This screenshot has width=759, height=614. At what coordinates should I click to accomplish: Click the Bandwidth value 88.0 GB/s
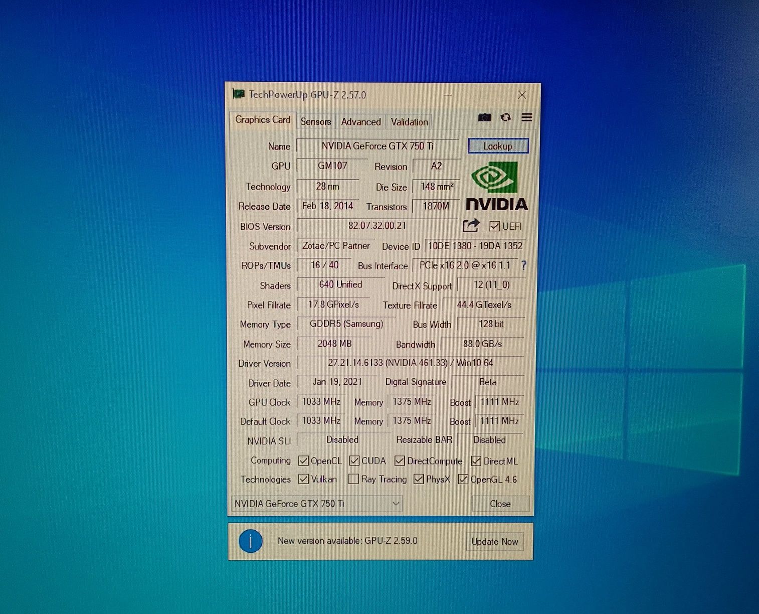[x=482, y=344]
